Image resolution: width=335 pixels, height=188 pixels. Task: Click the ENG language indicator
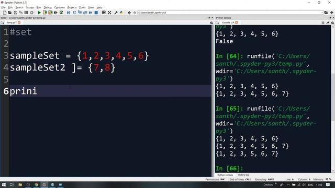pyautogui.click(x=310, y=185)
